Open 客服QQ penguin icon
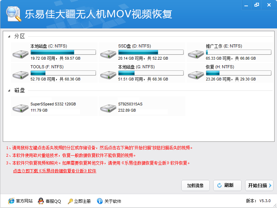The image size is (277, 208). coord(41,201)
